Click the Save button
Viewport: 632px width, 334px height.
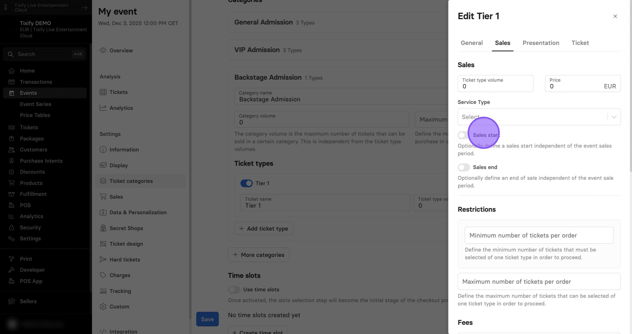pyautogui.click(x=207, y=319)
